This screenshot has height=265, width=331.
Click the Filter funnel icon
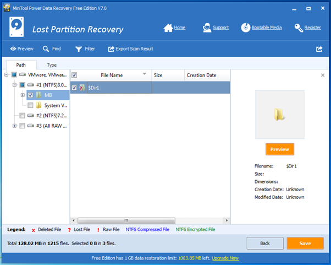click(79, 49)
